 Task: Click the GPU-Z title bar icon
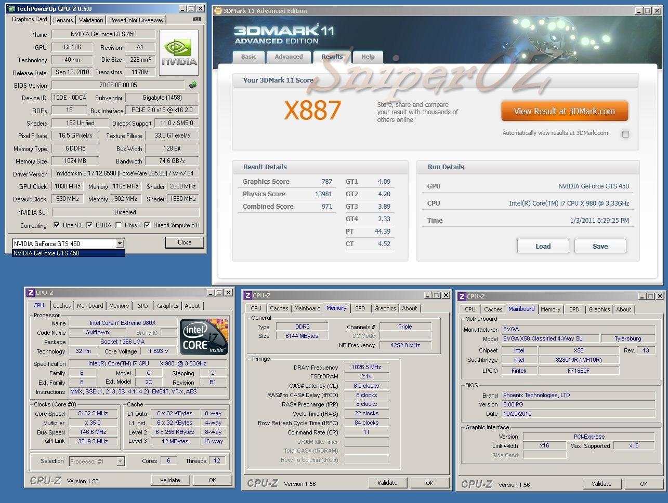pyautogui.click(x=11, y=9)
